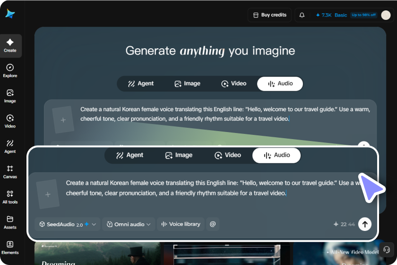The image size is (397, 265).
Task: Select Create in the left sidebar
Action: tap(10, 45)
